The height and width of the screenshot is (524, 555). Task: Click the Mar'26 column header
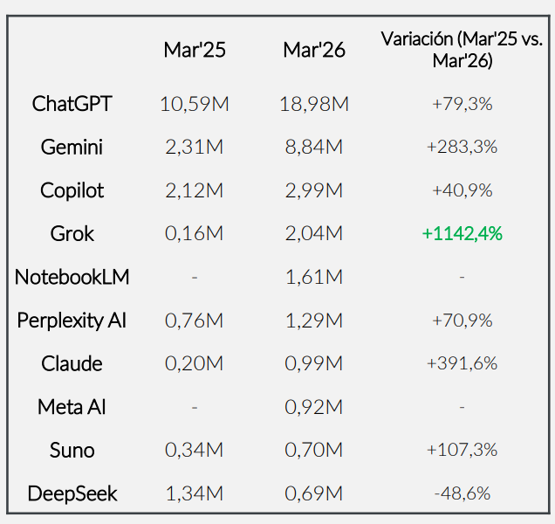pos(314,50)
